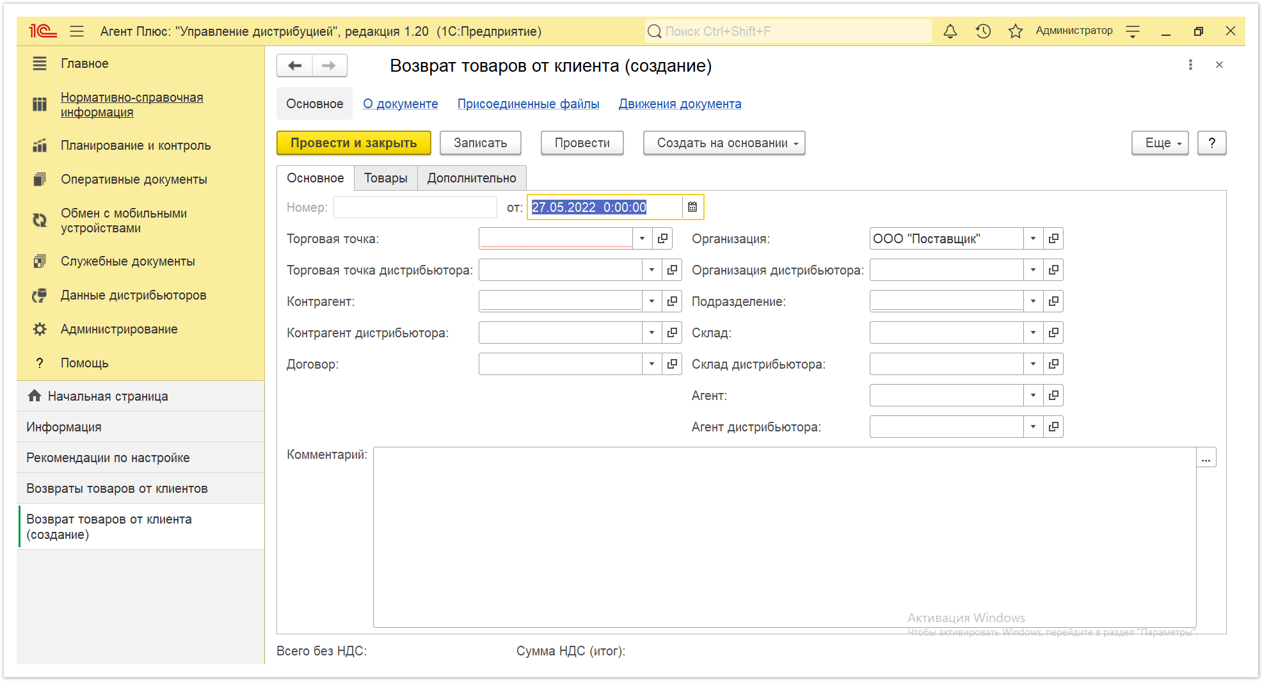1262x681 pixels.
Task: Open favorites star icon
Action: 1016,31
